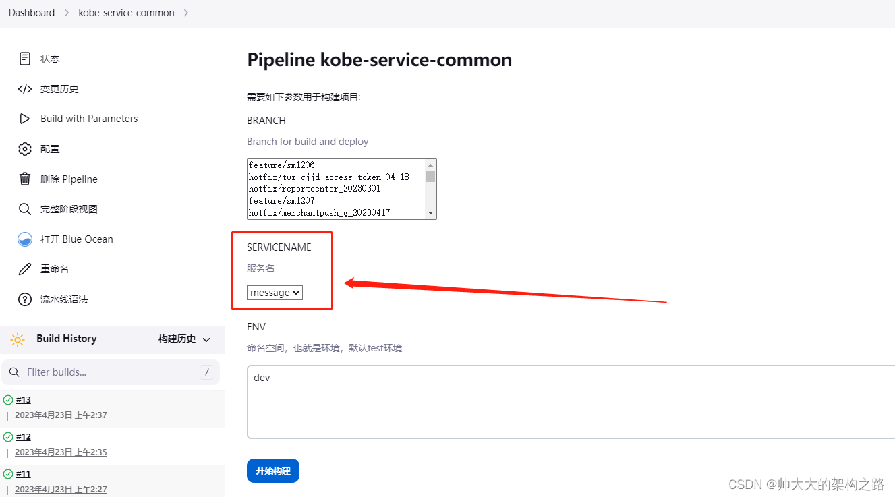Click the ENV 命名空间 description text
895x497 pixels.
(324, 349)
